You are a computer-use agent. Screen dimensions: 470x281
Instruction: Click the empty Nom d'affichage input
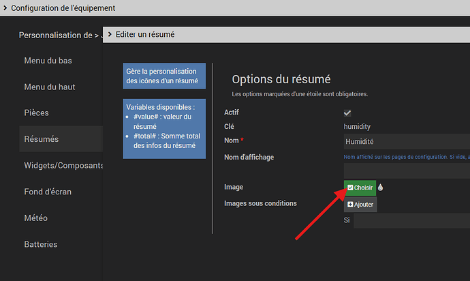coord(407,171)
